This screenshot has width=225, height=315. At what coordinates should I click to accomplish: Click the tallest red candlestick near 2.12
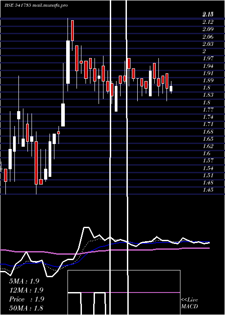[x=72, y=31]
